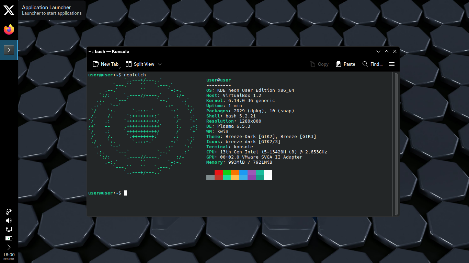This screenshot has height=263, width=469.
Task: Open the software updates tray icon
Action: (9, 212)
